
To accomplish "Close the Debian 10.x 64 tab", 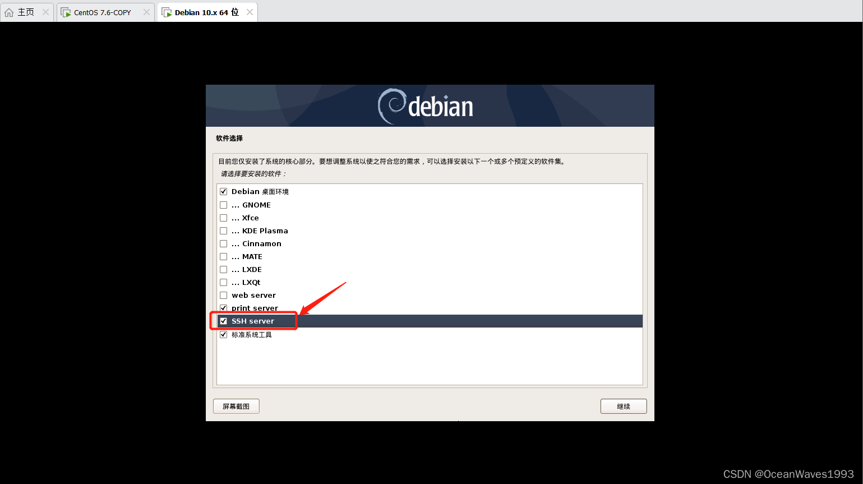I will click(x=250, y=12).
